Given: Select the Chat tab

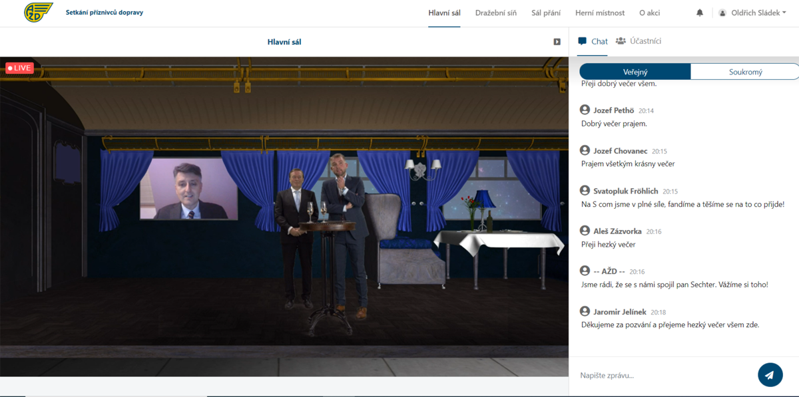Looking at the screenshot, I should point(593,41).
